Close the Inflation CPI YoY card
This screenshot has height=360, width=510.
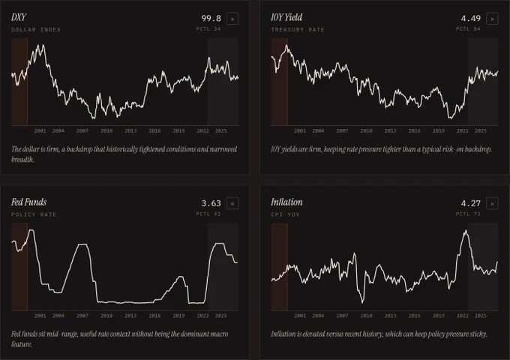(x=492, y=203)
